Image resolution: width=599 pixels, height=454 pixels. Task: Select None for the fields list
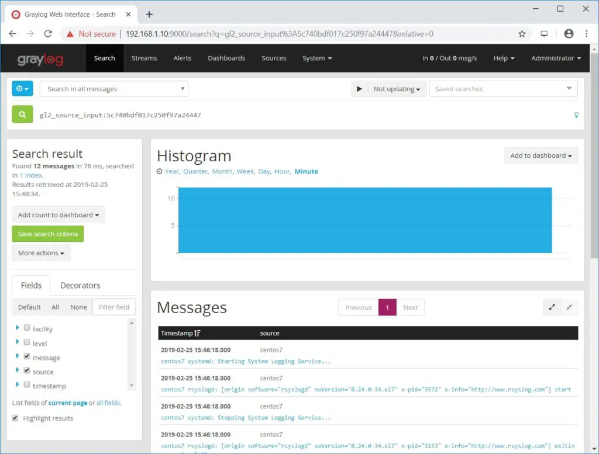[x=78, y=307]
